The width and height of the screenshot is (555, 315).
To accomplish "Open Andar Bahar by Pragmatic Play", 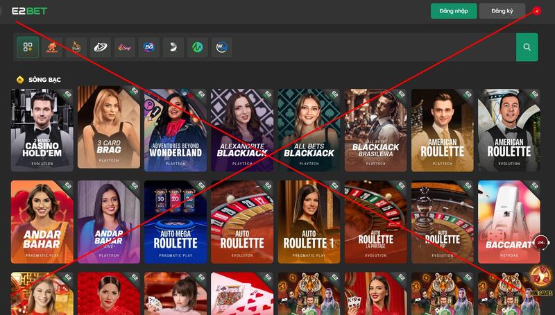I will [x=42, y=222].
